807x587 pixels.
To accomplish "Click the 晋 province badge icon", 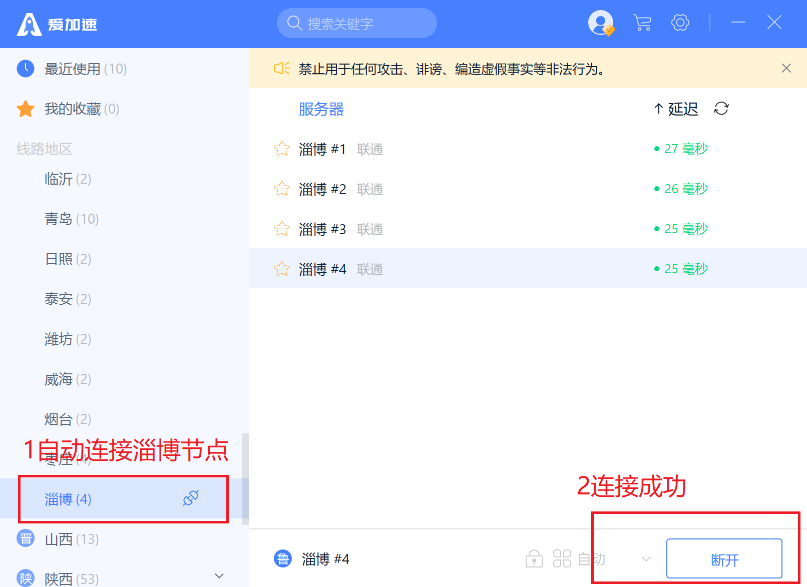I will pyautogui.click(x=26, y=538).
